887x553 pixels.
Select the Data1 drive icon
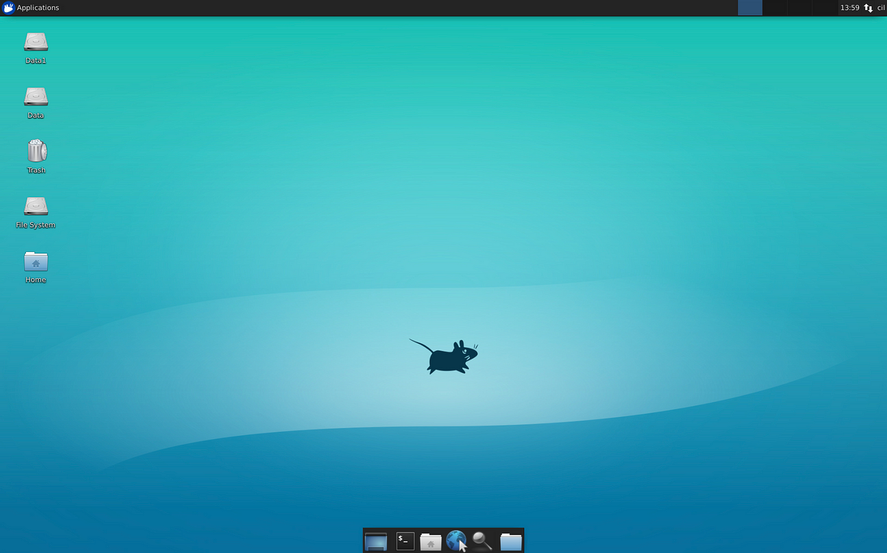point(35,42)
